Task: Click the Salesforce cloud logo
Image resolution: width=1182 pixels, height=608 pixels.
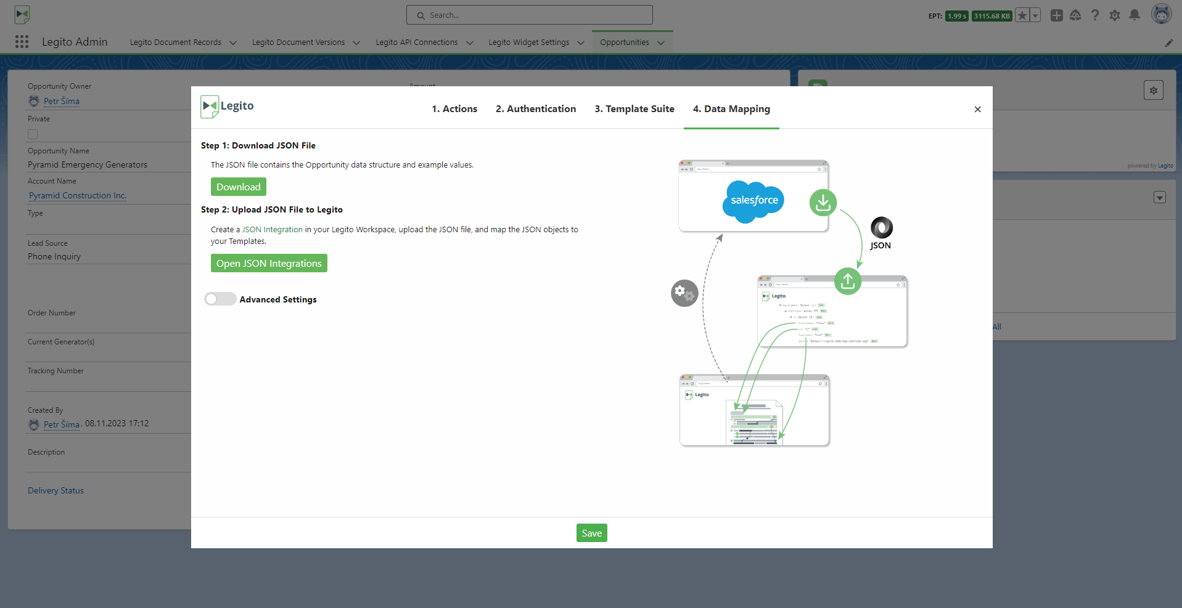Action: click(753, 201)
